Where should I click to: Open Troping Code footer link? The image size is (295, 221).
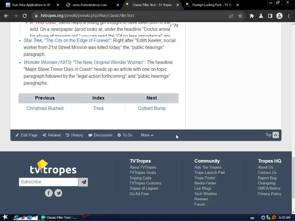[x=140, y=178]
